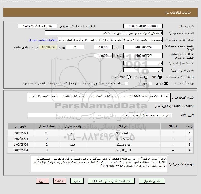This screenshot has height=194, width=201.
Task: Click the ردیف column header
Action: 190,126
